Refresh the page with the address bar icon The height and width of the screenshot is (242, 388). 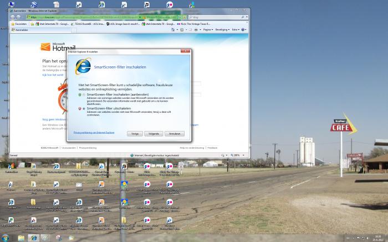point(180,17)
